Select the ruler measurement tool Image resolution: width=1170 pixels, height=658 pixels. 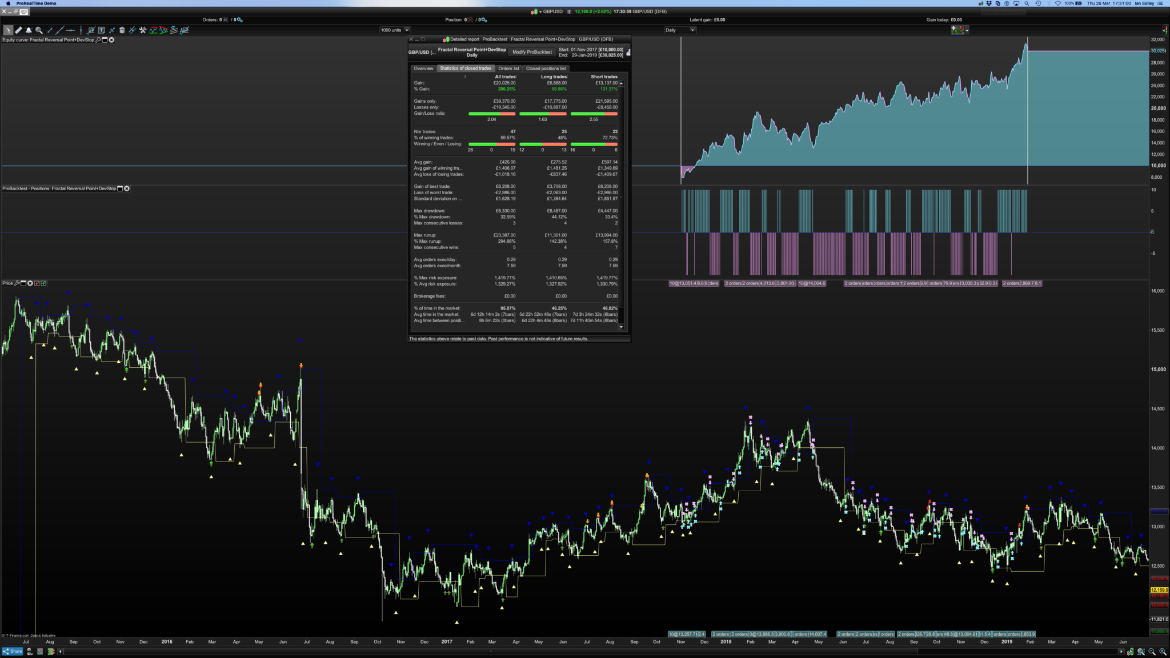coord(18,30)
